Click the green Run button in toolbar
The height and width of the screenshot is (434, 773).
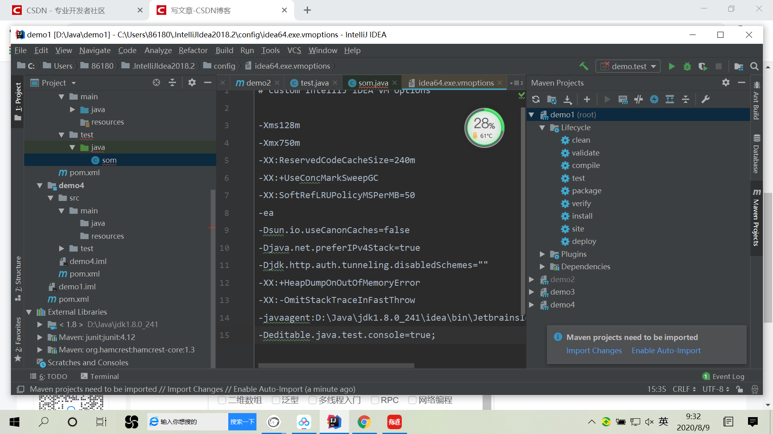click(672, 66)
